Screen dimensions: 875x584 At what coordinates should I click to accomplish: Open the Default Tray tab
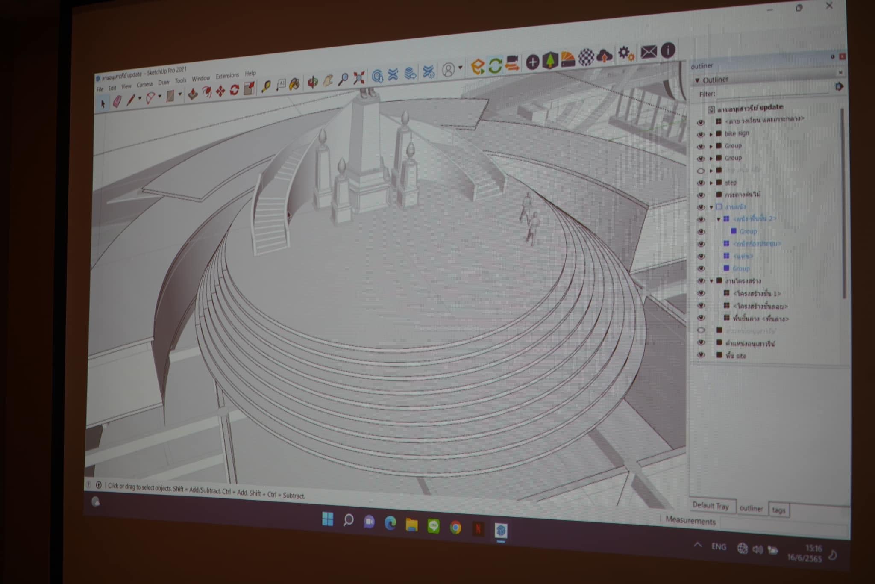(x=711, y=506)
